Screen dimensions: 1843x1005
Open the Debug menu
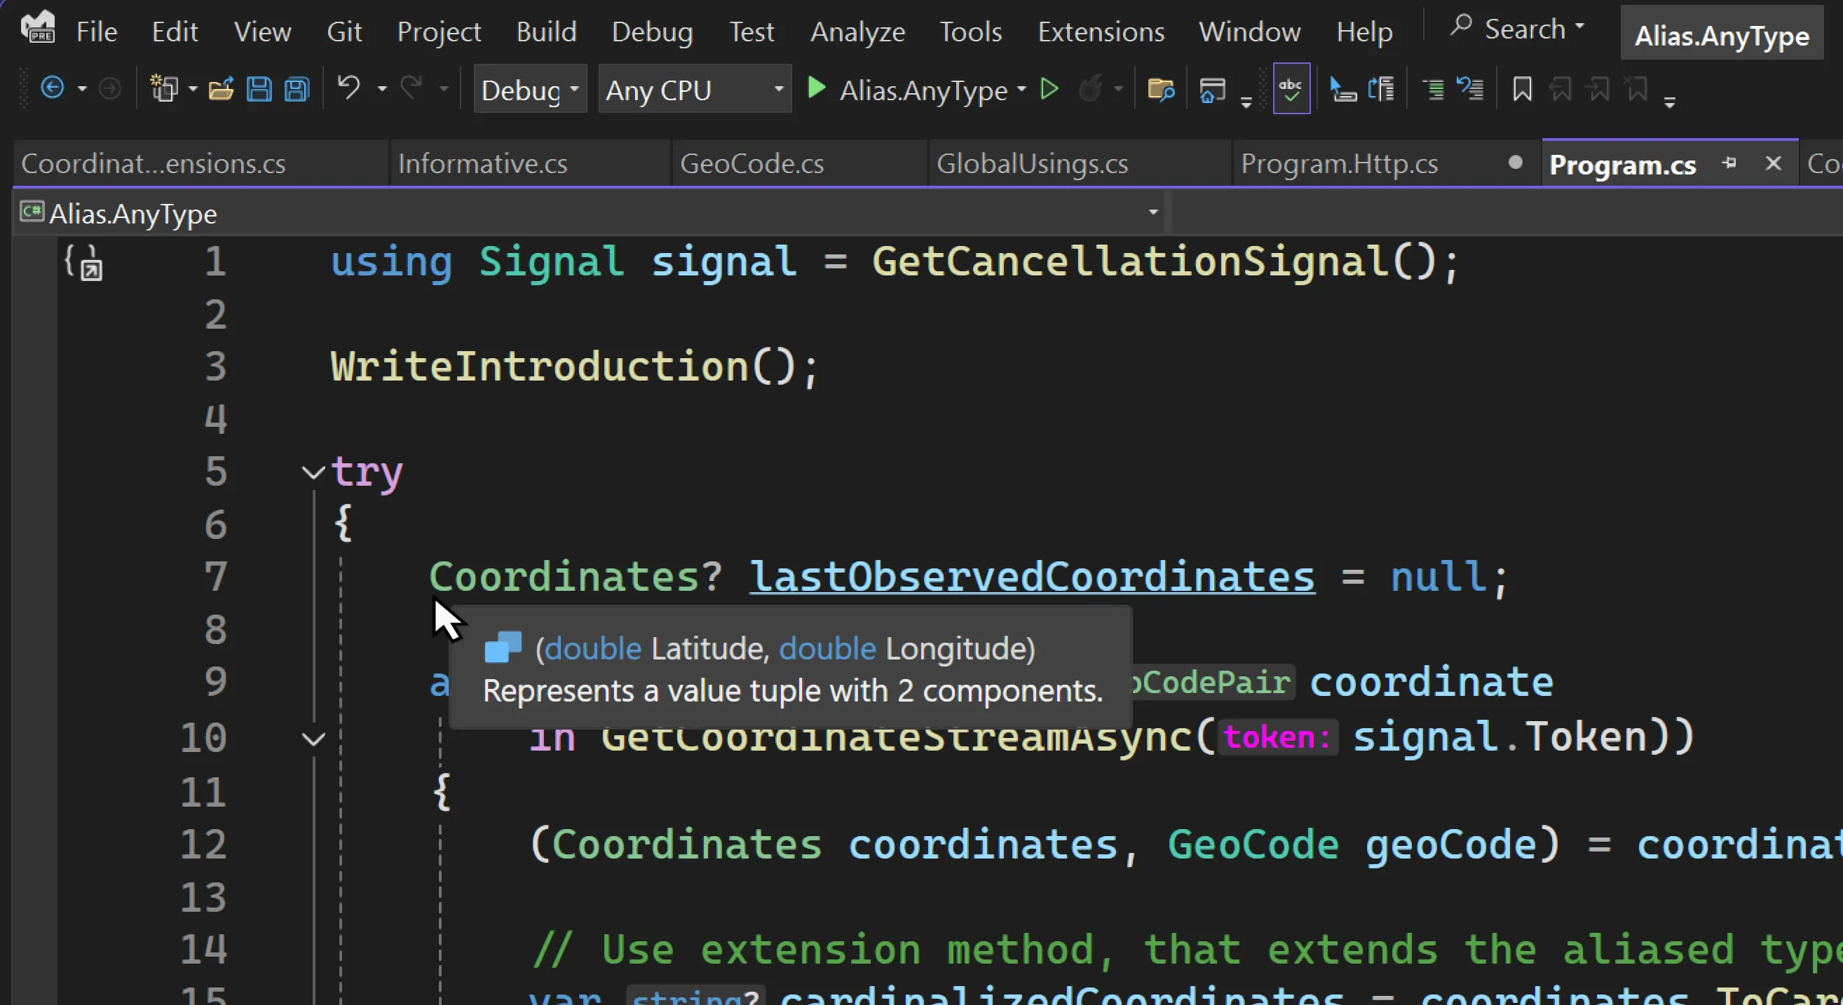pyautogui.click(x=653, y=32)
